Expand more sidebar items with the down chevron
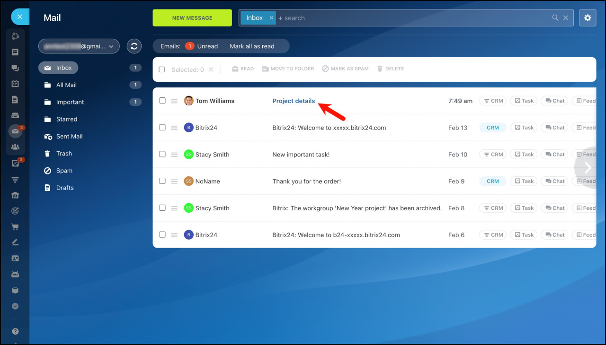The image size is (606, 345). point(15,306)
